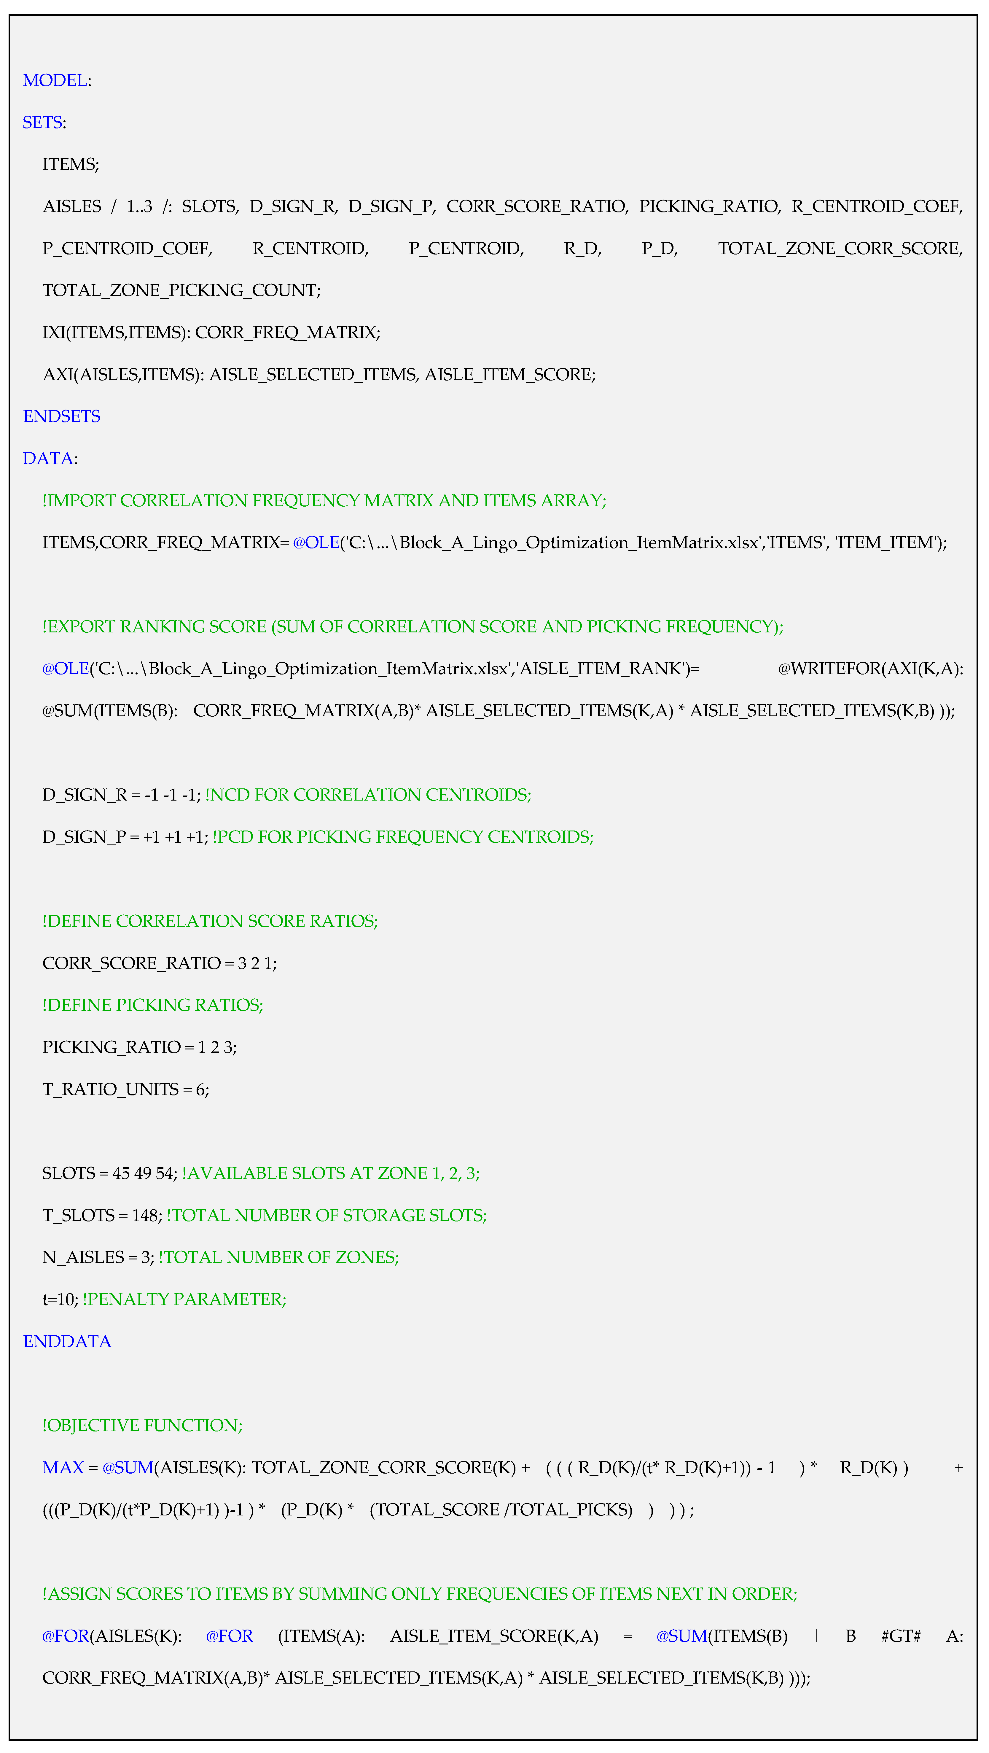989x1753 pixels.
Task: Click the CORR_SCORE_RATIO = 3 2 1 line
Action: (x=160, y=964)
